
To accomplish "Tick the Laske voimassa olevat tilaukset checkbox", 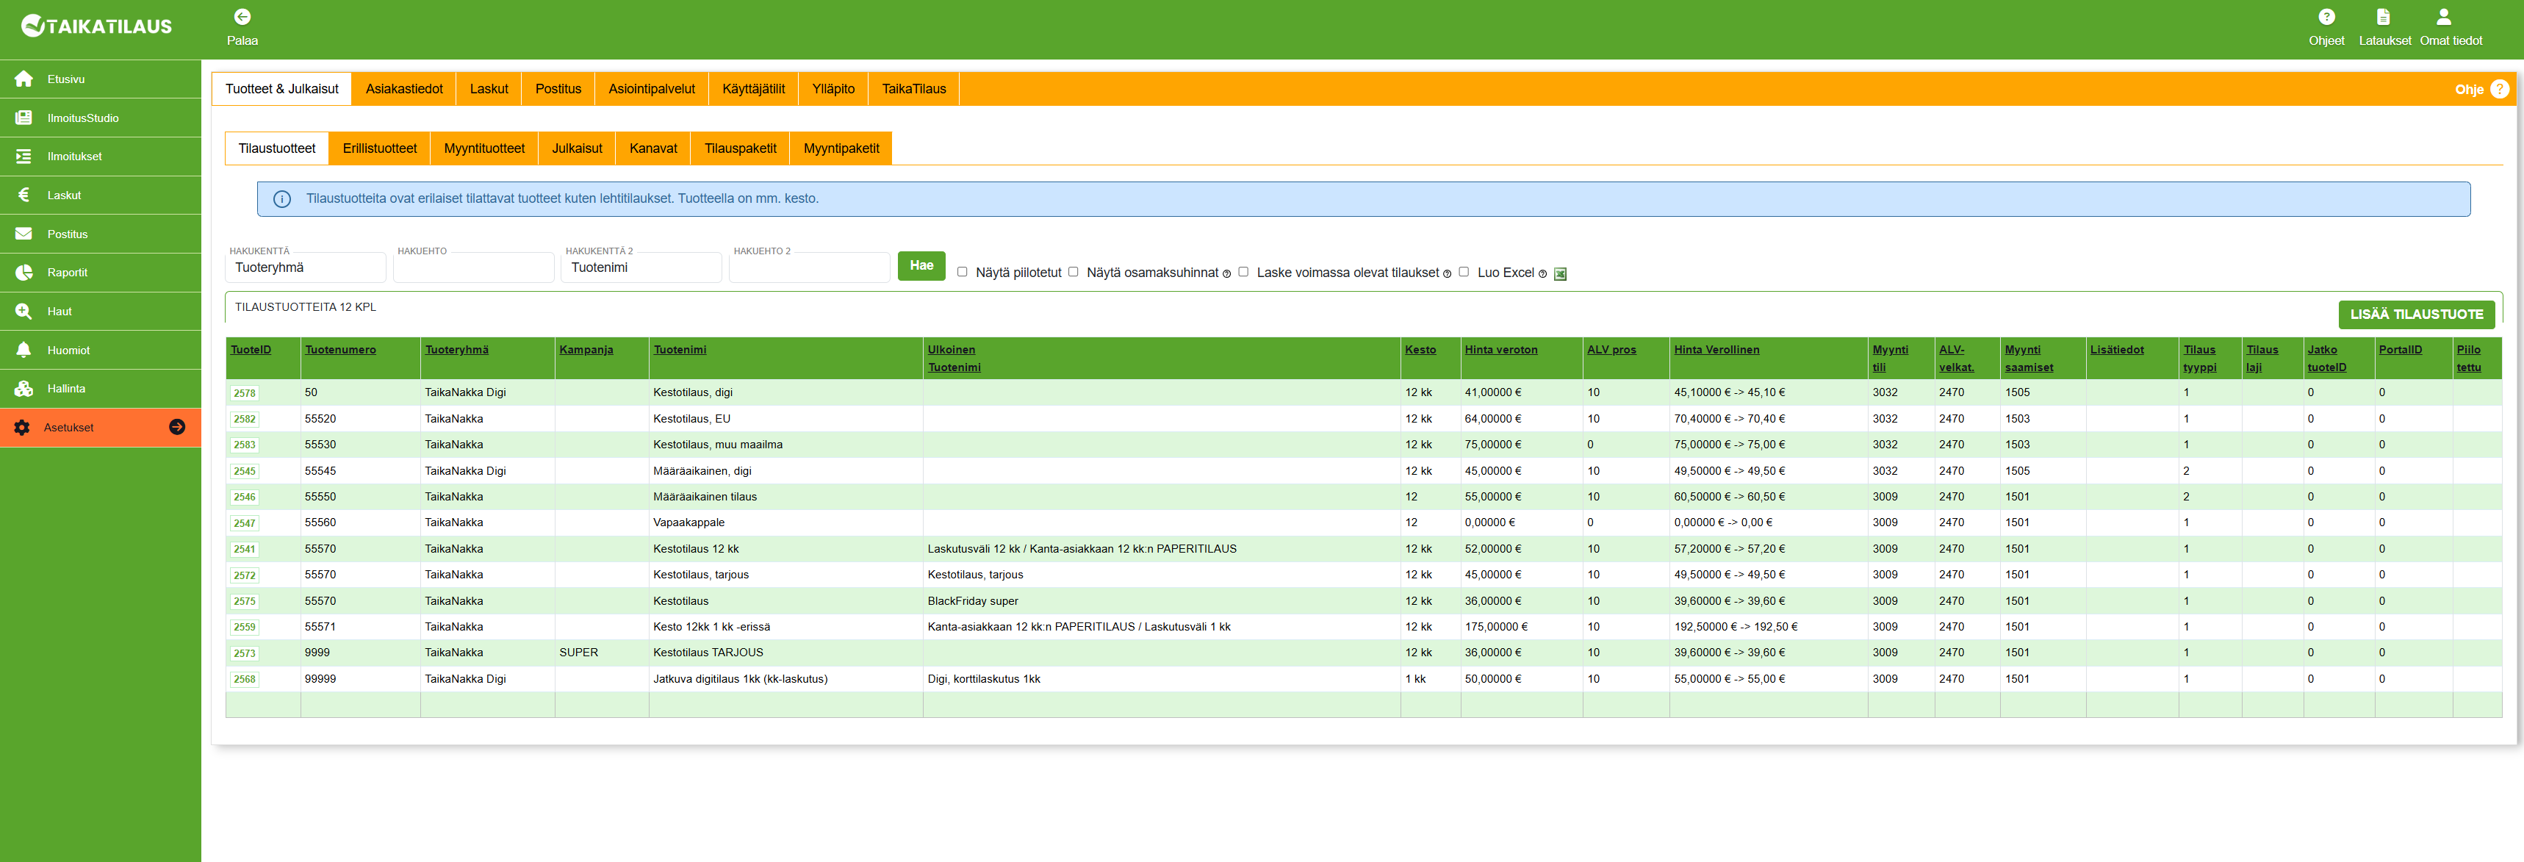I will coord(1243,273).
